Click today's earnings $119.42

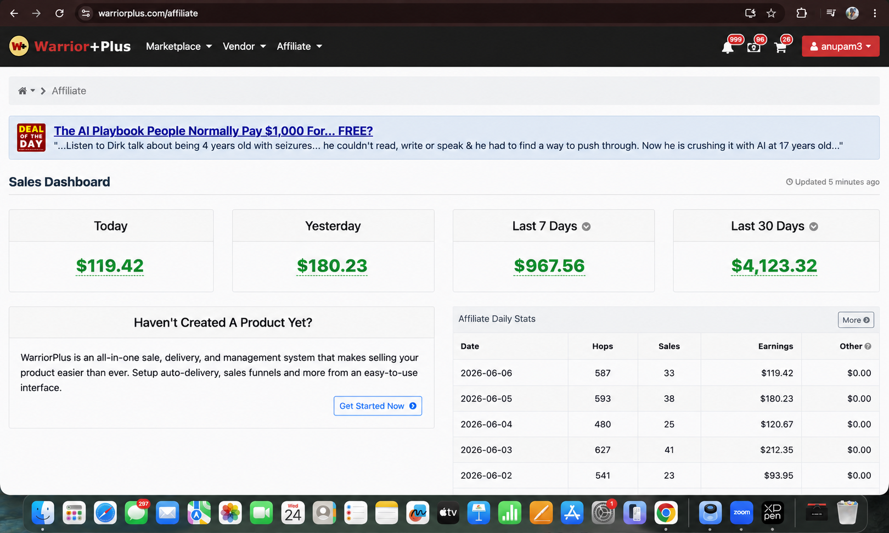pyautogui.click(x=110, y=266)
